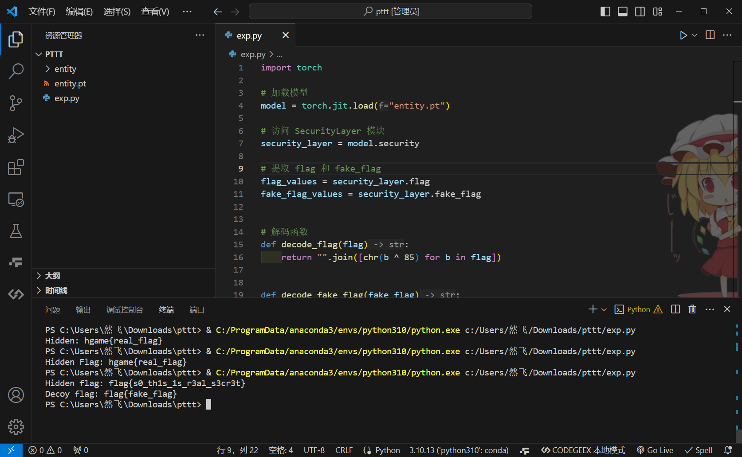This screenshot has height=457, width=742.
Task: Change end of line sequence CRLF
Action: [x=344, y=450]
